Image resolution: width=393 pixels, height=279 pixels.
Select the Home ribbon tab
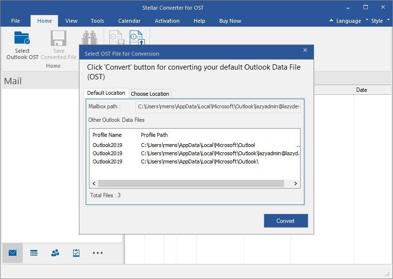click(45, 21)
